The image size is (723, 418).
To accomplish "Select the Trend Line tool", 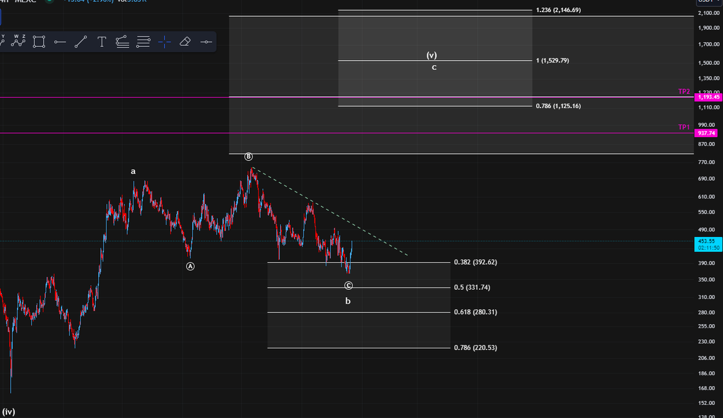I will [x=81, y=41].
